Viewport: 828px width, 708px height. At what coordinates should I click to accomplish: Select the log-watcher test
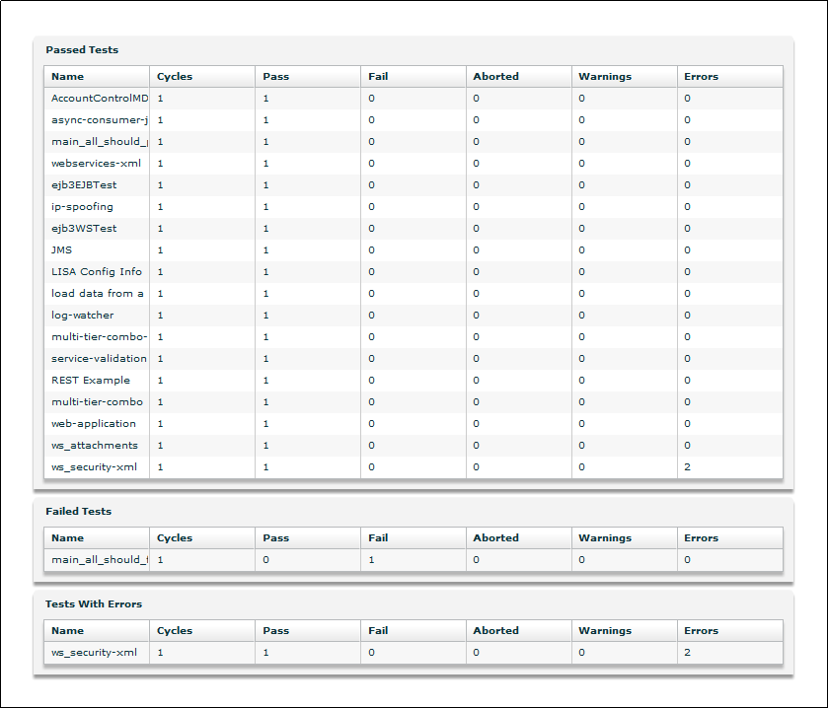point(82,315)
